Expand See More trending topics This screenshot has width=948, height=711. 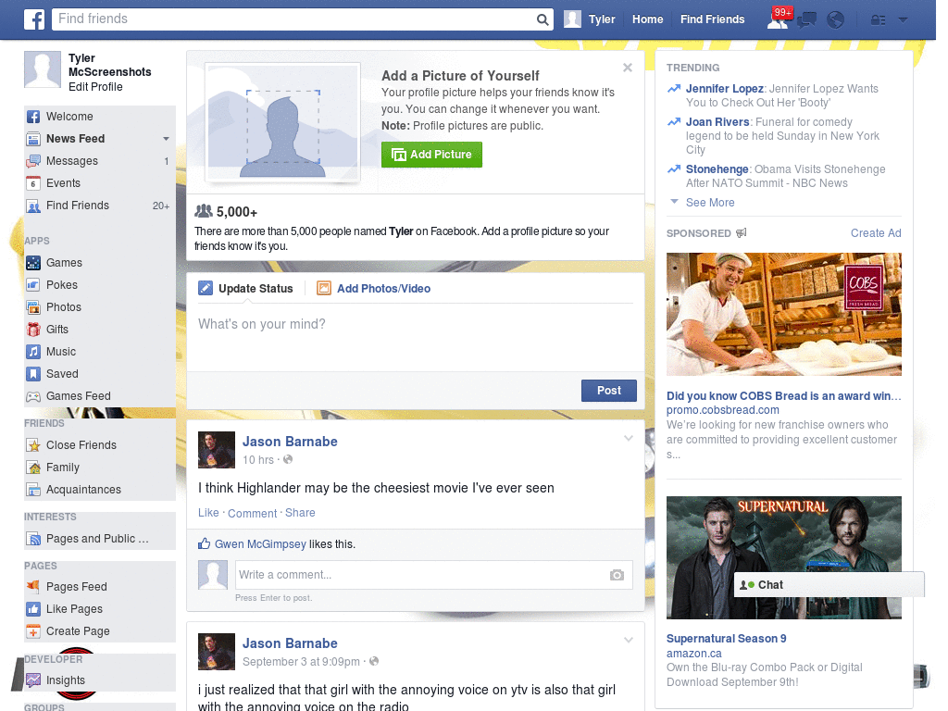pos(710,203)
